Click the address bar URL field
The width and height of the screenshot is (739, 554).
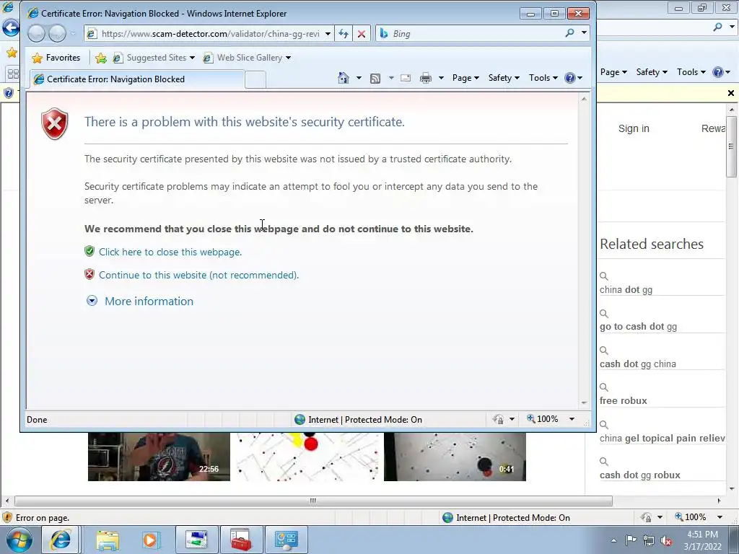pos(211,34)
